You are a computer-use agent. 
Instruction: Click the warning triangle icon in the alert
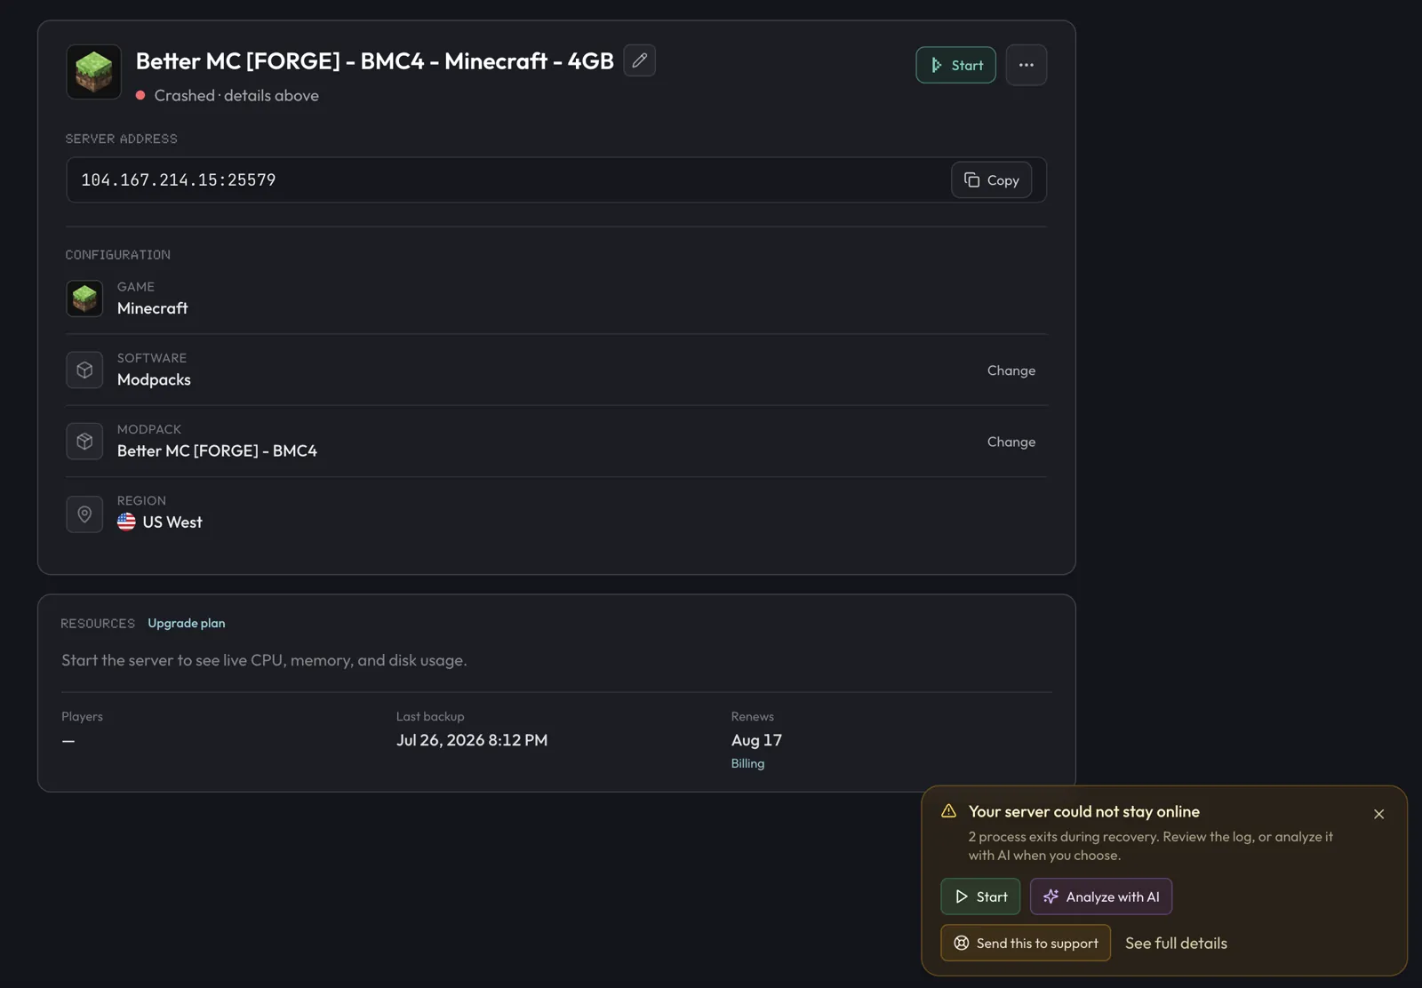949,811
